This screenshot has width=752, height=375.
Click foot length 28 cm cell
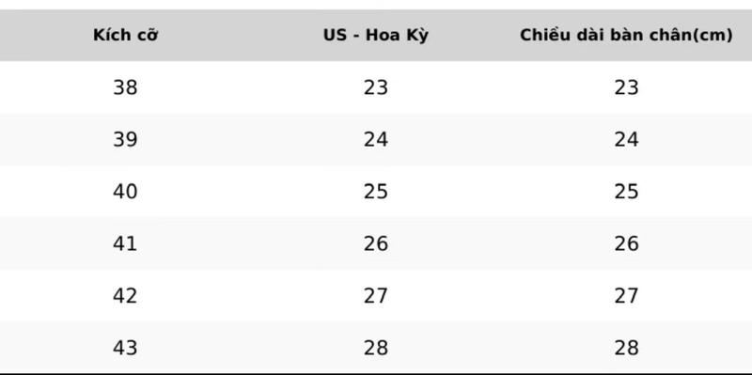[x=626, y=348]
